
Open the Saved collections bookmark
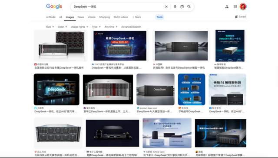tap(240, 17)
